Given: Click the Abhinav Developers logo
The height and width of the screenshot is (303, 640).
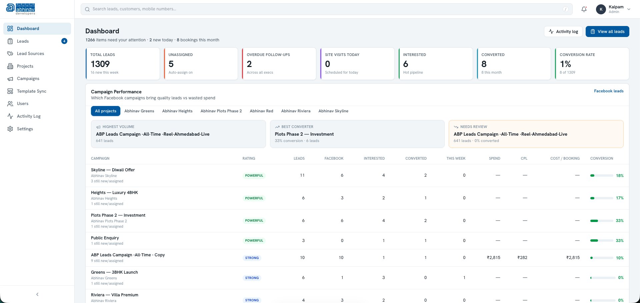Looking at the screenshot, I should 21,9.
